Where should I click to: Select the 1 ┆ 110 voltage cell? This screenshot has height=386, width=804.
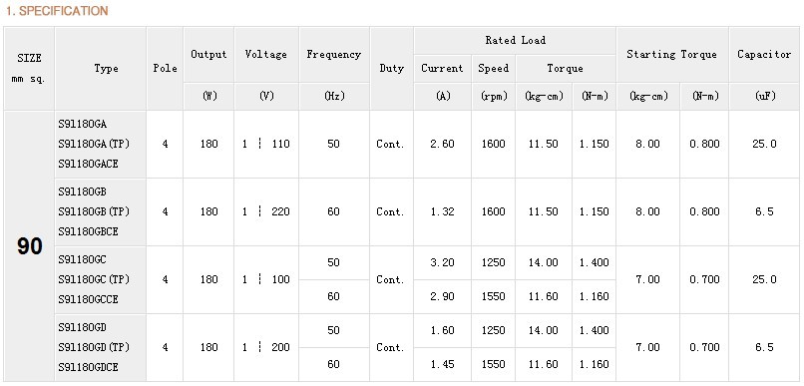[x=266, y=144]
